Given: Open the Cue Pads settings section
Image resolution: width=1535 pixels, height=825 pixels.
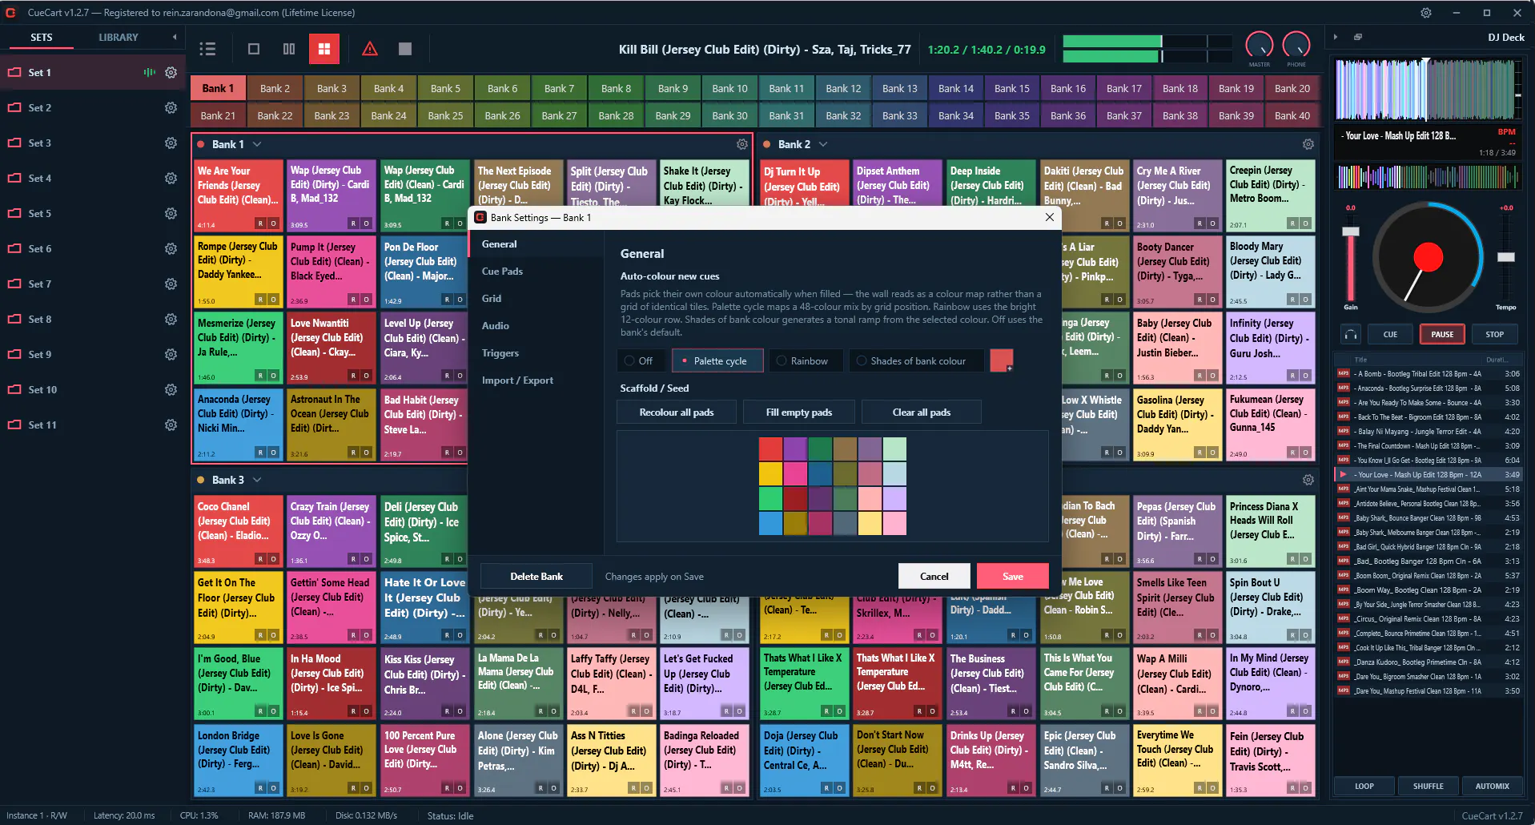Looking at the screenshot, I should point(536,272).
